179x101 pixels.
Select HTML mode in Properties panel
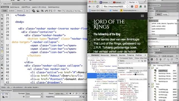pos(5,94)
